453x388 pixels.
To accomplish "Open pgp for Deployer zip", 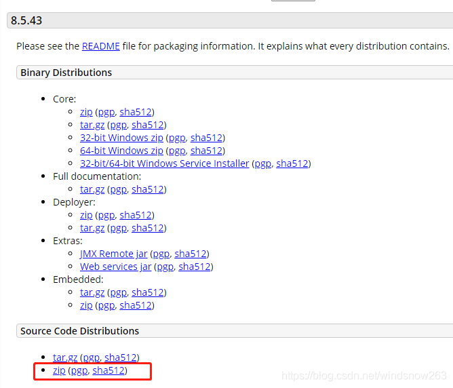I will click(x=106, y=215).
